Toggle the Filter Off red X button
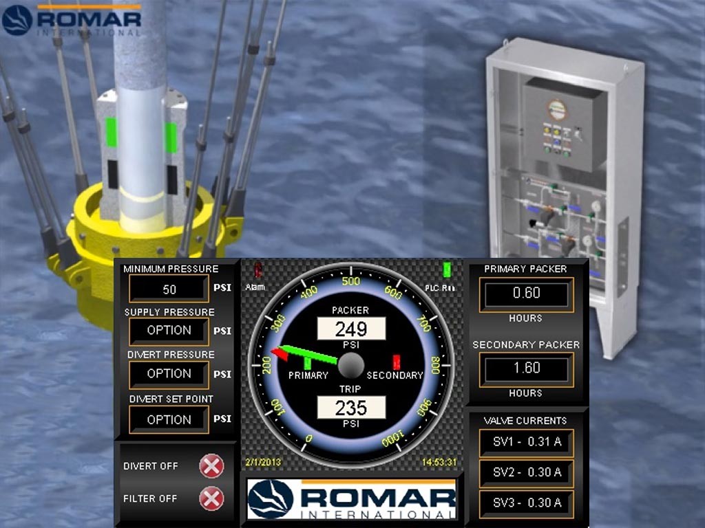Image resolution: width=705 pixels, height=528 pixels. pos(211,498)
